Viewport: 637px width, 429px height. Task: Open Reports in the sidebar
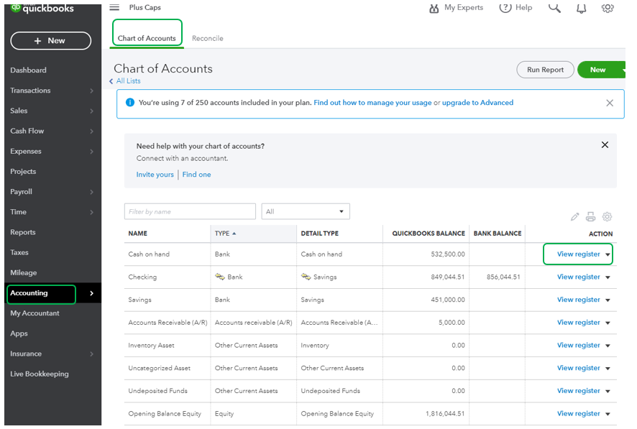23,232
